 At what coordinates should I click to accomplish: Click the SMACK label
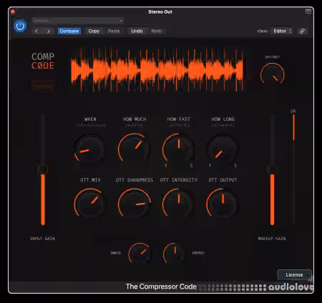tap(116, 253)
